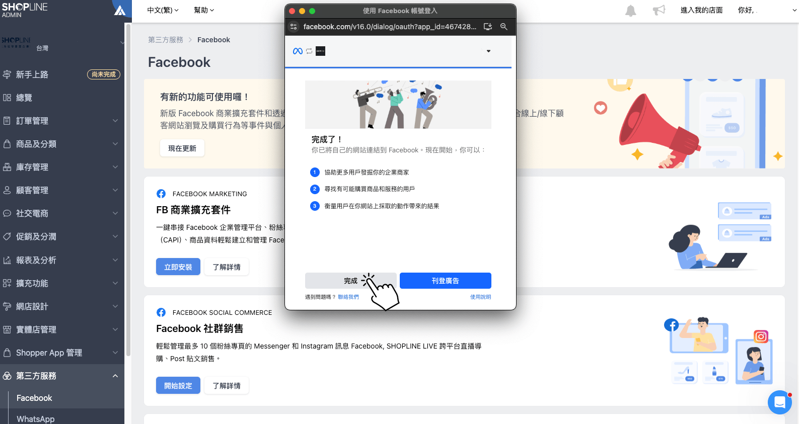Click the 促銷及分潤 tag icon
Image resolution: width=799 pixels, height=424 pixels.
7,236
